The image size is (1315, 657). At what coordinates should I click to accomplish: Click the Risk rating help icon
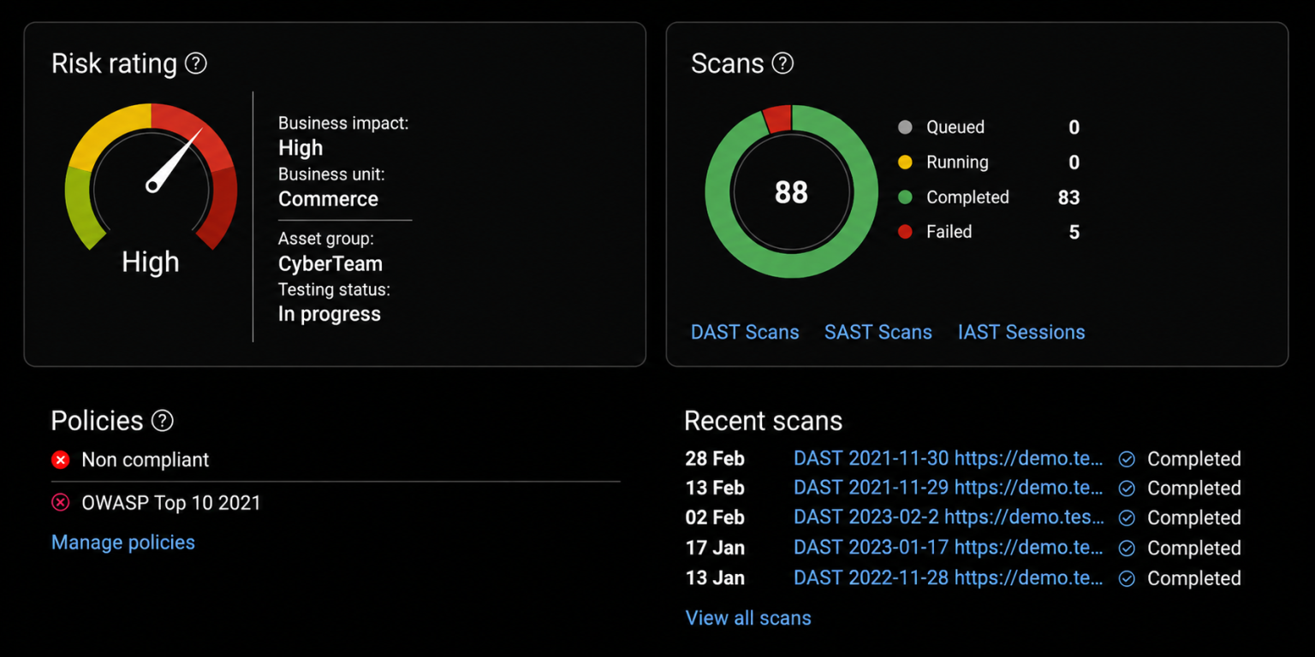(196, 63)
